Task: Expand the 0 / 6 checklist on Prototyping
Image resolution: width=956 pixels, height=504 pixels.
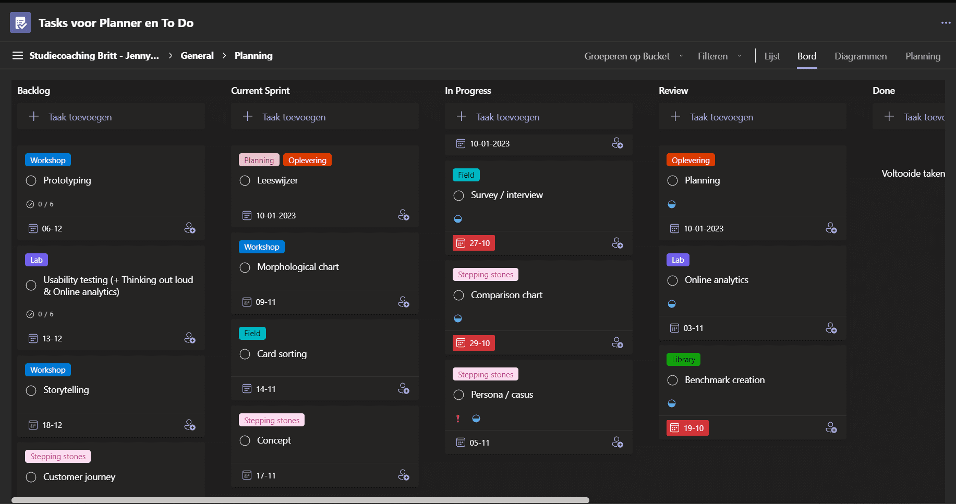Action: tap(41, 204)
